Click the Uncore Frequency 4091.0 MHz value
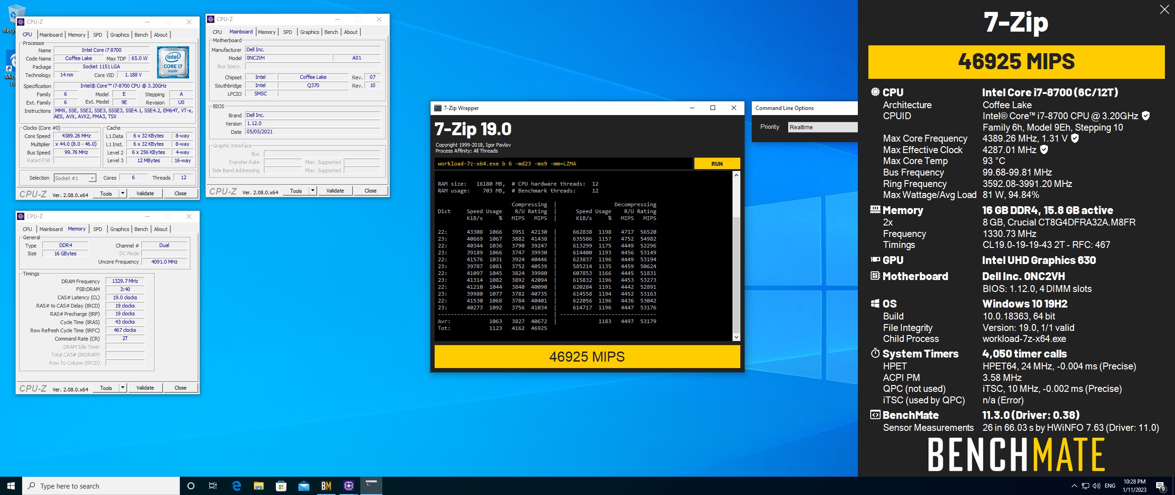 click(164, 262)
